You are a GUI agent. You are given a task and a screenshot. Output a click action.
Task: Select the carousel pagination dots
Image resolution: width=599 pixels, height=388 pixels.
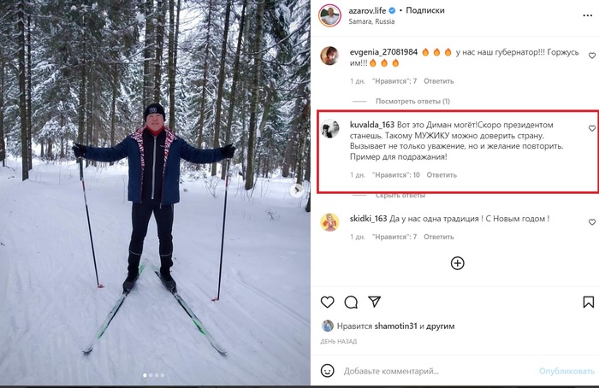155,375
